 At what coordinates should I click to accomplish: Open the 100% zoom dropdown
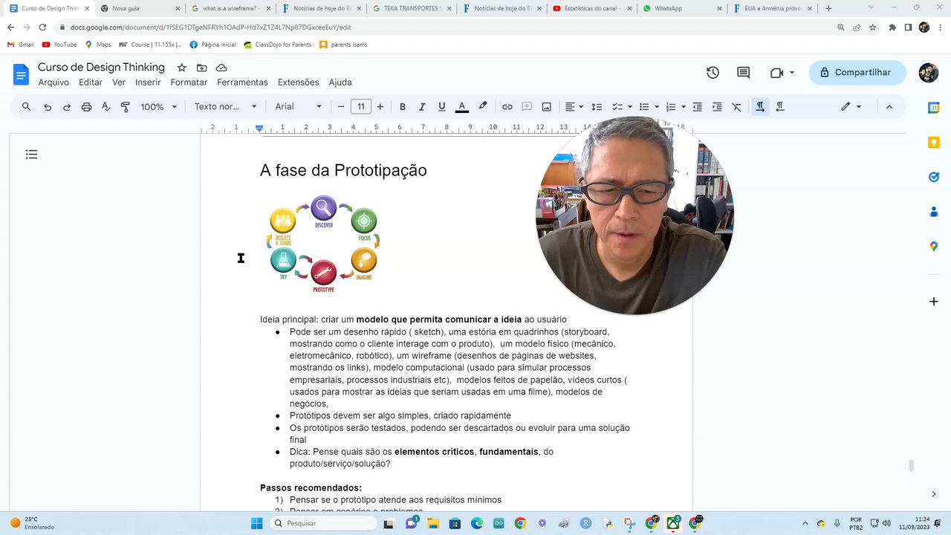click(159, 107)
